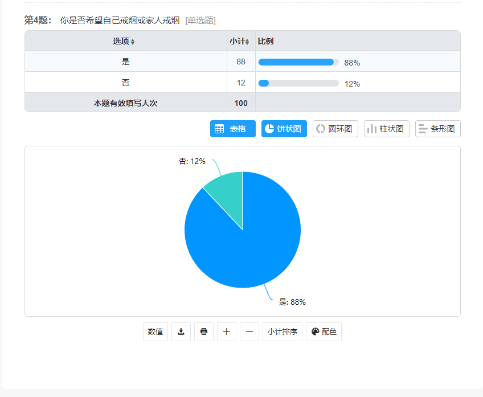Screen dimensions: 483x397
Task: Enlarge the chart with the plus button
Action: pos(227,331)
